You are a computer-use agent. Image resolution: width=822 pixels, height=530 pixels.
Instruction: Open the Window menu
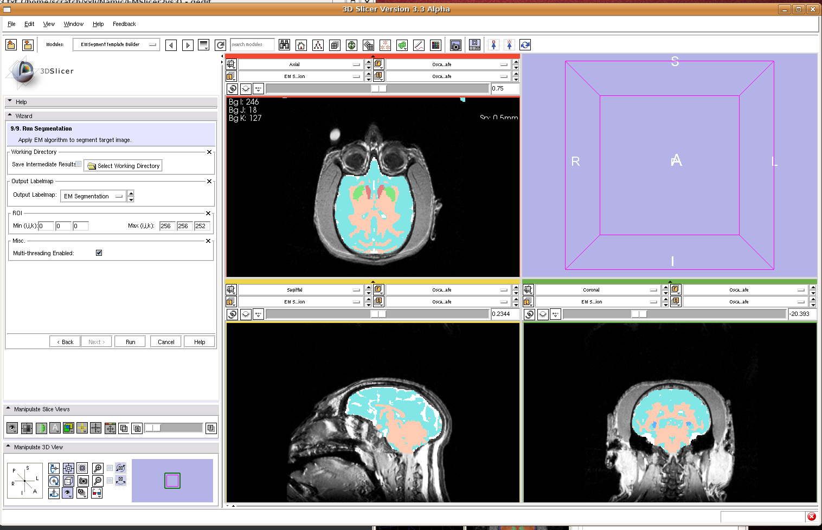pyautogui.click(x=73, y=24)
